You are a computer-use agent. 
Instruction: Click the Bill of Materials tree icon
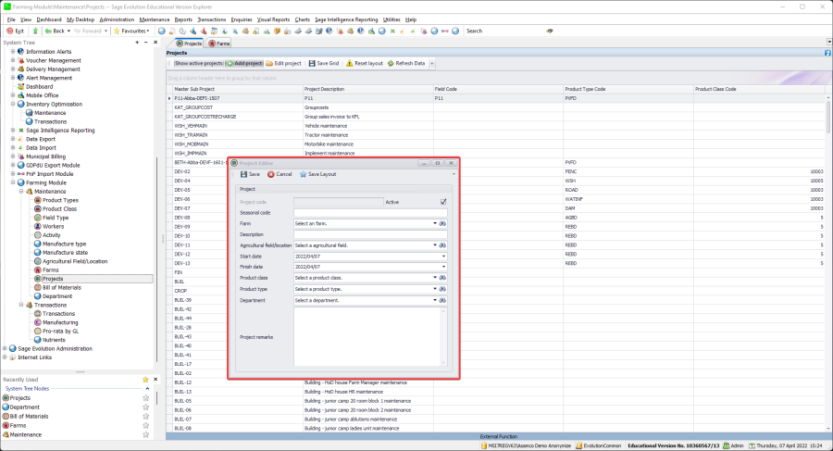[x=37, y=288]
